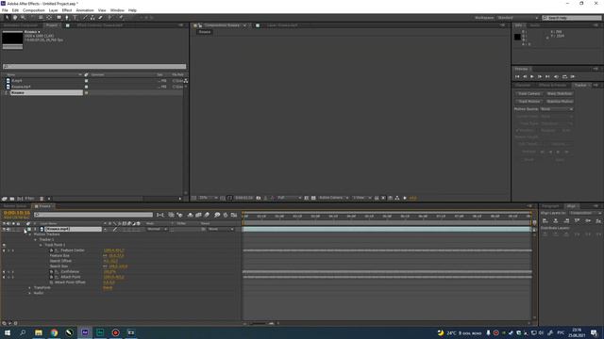Open the Composition menu

tap(34, 10)
